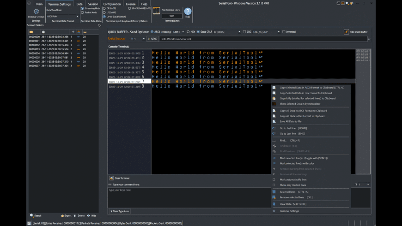The image size is (402, 226).
Task: Open serial port dropdown near command area
Action: (363, 184)
